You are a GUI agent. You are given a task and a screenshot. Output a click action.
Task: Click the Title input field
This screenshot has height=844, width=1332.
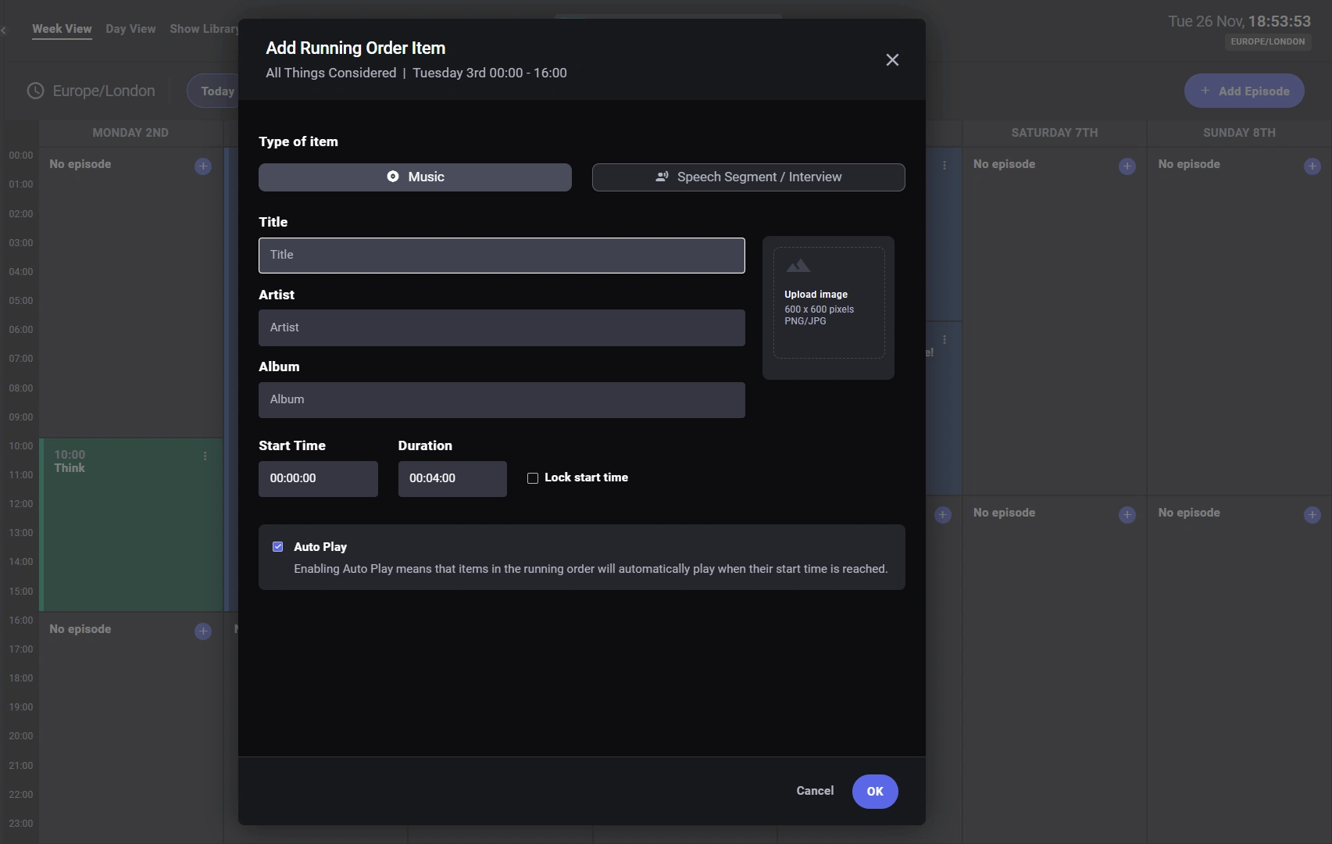[x=502, y=256]
